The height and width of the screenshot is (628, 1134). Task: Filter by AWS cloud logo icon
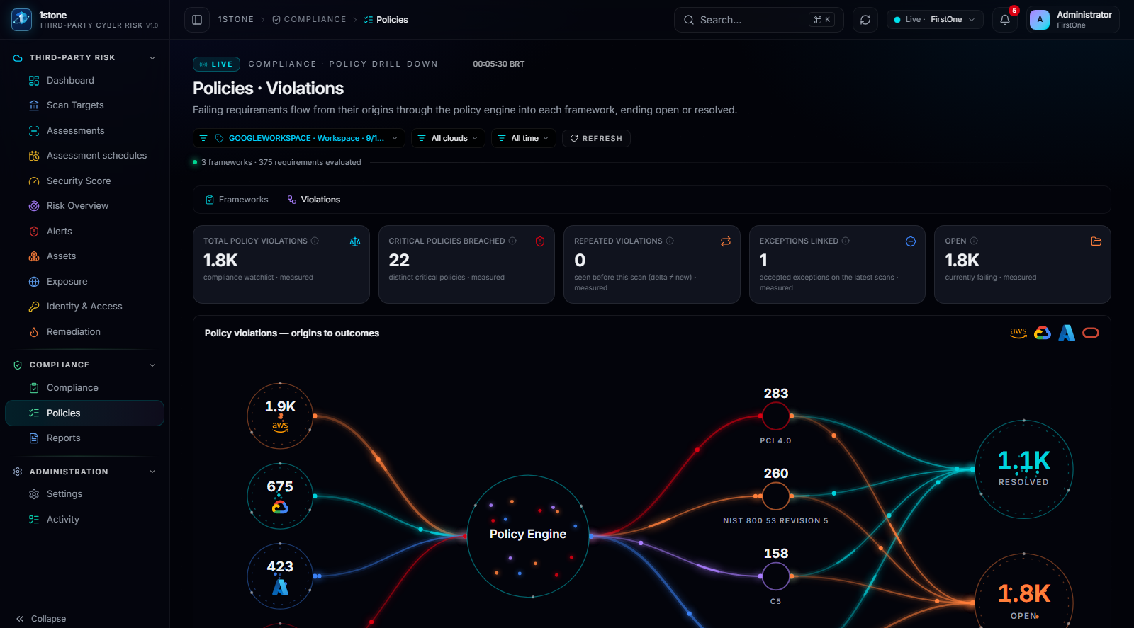pos(1018,333)
